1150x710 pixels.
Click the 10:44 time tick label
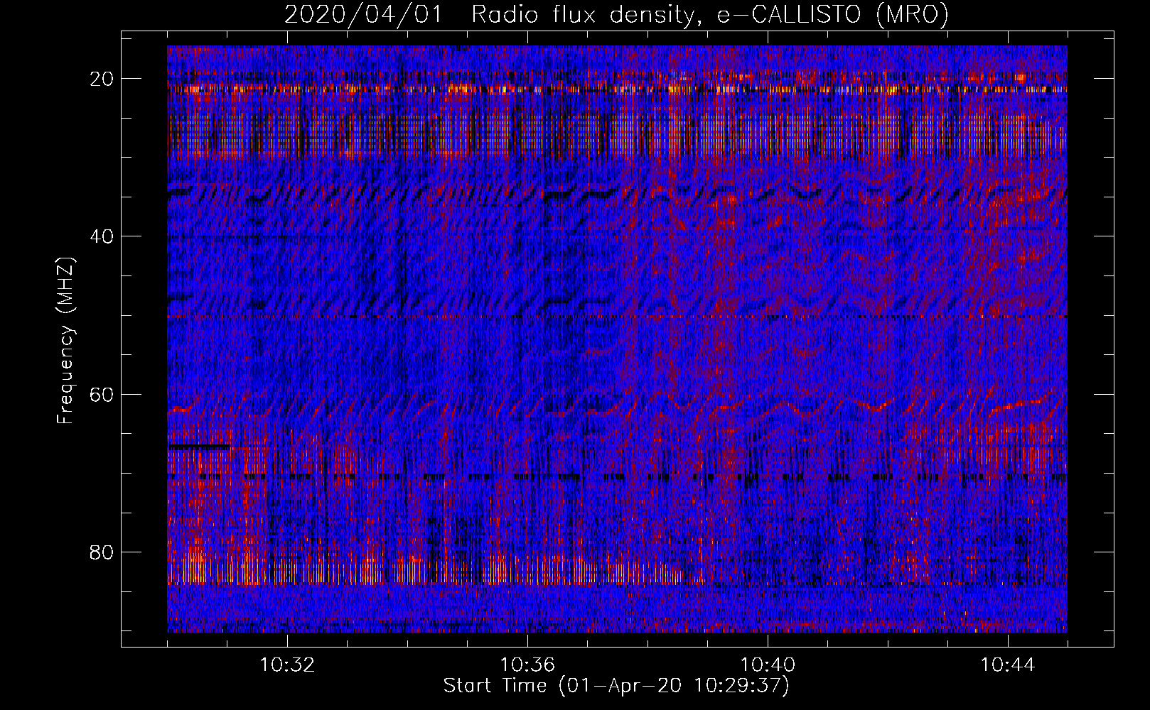(1008, 665)
